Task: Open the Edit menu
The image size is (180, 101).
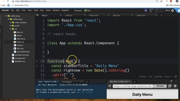Action: [x=18, y=10]
